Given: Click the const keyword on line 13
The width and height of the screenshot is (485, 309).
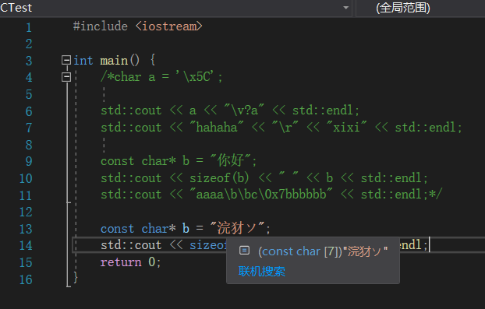Looking at the screenshot, I should (118, 229).
